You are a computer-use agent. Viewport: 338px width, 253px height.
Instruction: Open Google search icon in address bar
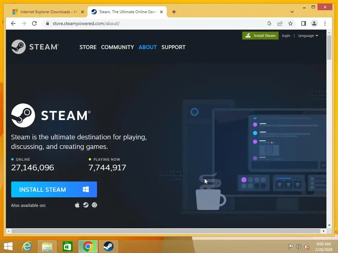click(269, 23)
